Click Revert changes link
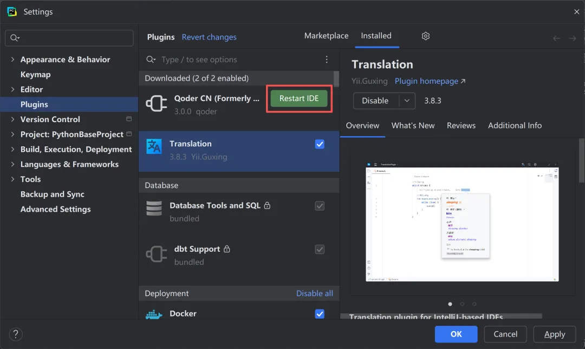The width and height of the screenshot is (585, 349). point(209,37)
